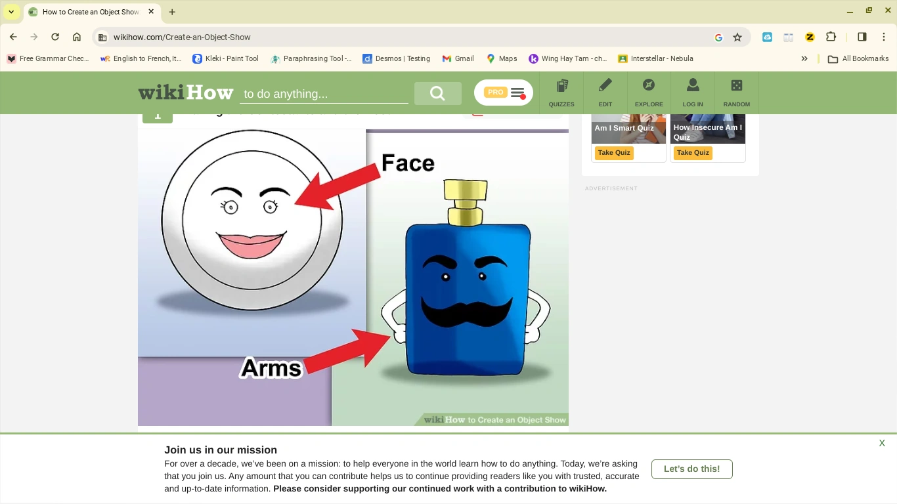Open the How Insecure Am I Quiz thumbnail

(x=708, y=129)
